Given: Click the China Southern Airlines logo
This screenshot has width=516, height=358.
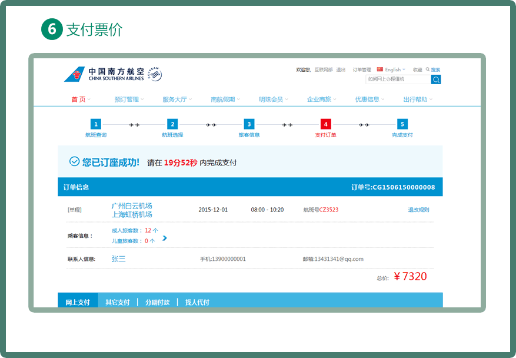Looking at the screenshot, I should point(104,74).
